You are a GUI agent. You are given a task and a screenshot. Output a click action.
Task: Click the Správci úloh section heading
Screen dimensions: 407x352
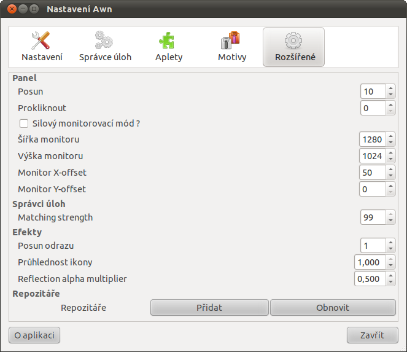coord(39,204)
